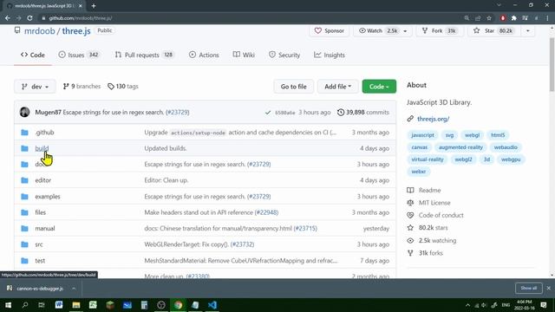Open File Explorer from the taskbar
The width and height of the screenshot is (555, 312).
coord(76,305)
